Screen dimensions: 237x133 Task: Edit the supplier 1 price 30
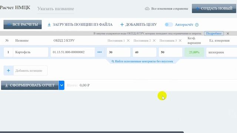tap(118, 52)
